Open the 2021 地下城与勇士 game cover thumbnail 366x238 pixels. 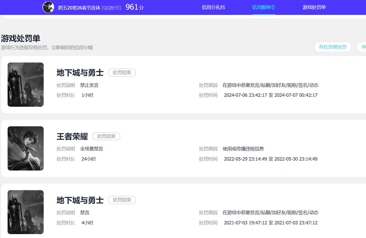click(x=26, y=212)
